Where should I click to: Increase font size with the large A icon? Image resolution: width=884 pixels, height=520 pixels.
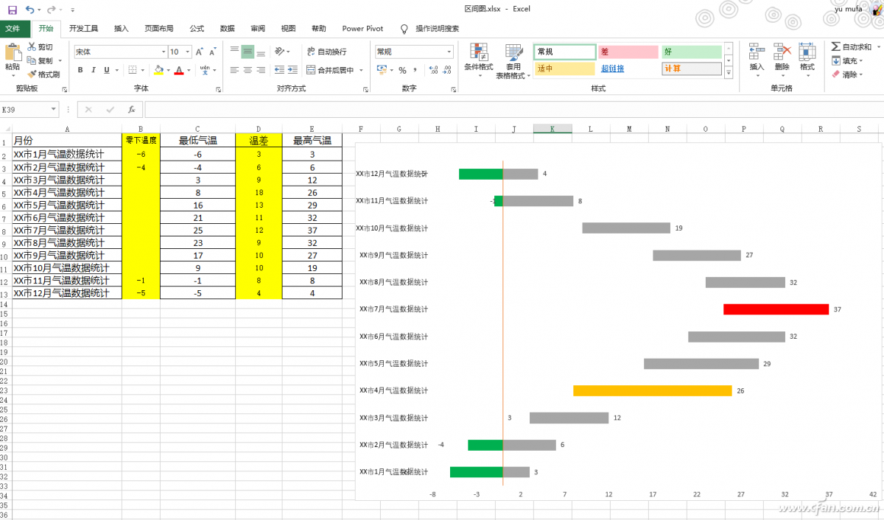coord(199,52)
